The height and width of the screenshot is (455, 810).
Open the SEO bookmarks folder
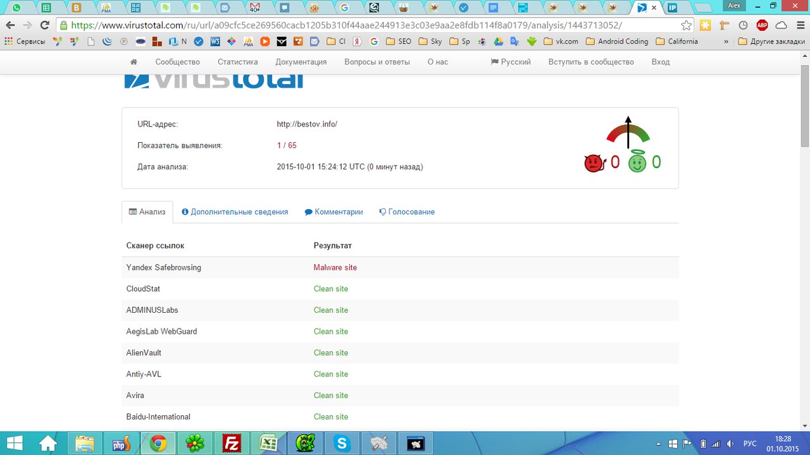398,42
